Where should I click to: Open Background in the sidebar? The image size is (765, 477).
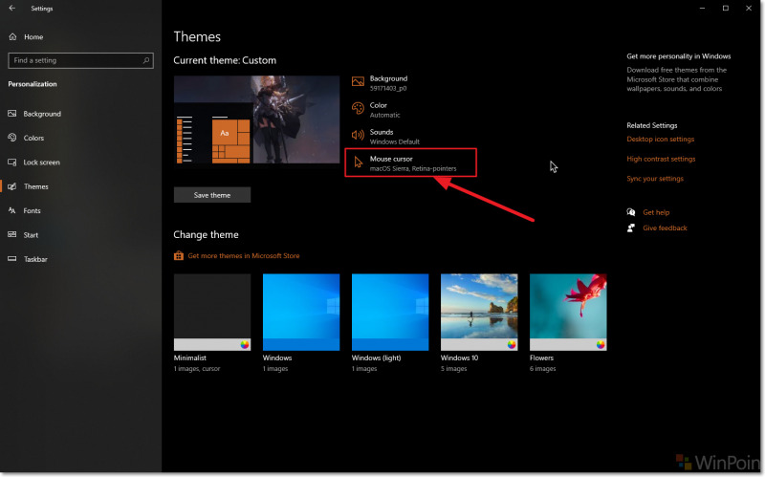click(42, 114)
